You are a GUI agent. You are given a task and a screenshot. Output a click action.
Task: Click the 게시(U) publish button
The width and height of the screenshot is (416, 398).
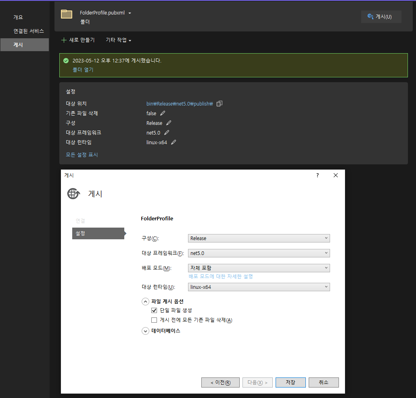point(381,17)
